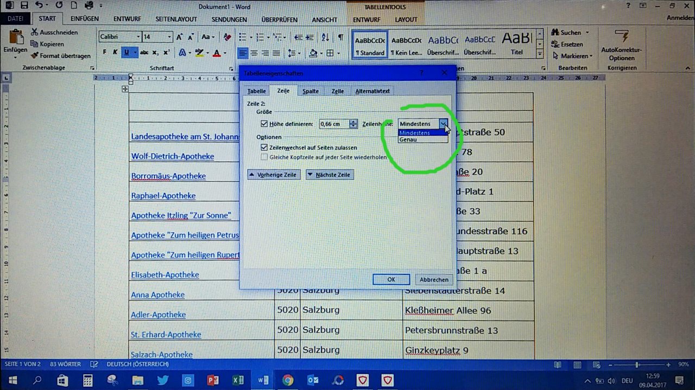Click the Undo arrow icon
The image size is (695, 390).
point(39,5)
